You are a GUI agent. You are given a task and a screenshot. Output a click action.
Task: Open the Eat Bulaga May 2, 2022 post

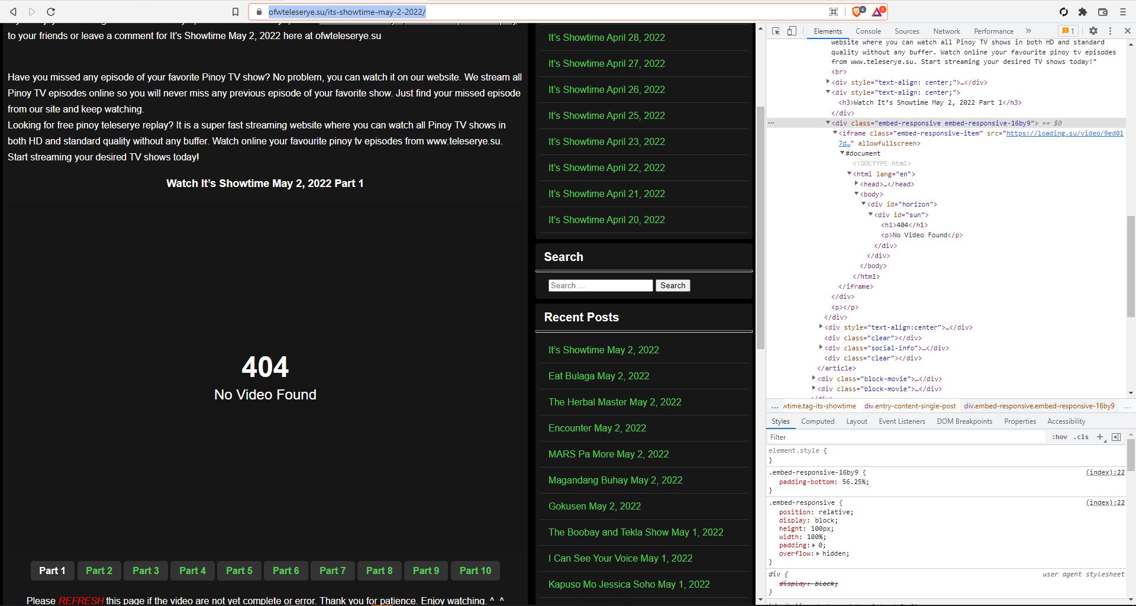pos(598,376)
